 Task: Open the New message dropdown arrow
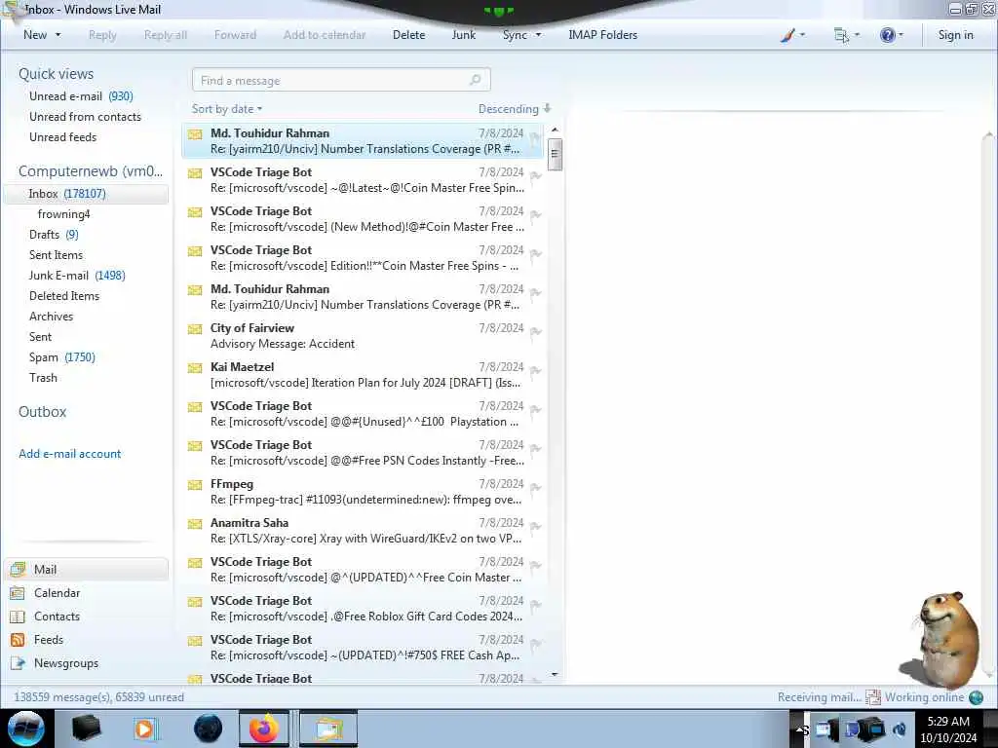(58, 35)
